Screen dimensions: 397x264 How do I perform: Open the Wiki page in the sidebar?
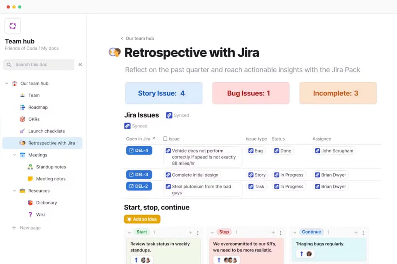tap(40, 214)
